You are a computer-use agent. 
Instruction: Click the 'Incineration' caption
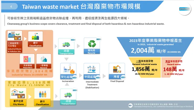[68, 81]
